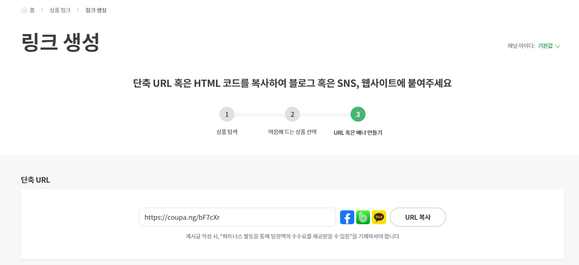
Task: Click the 파트너스 수수료 disclosure notice text
Action: point(292,237)
